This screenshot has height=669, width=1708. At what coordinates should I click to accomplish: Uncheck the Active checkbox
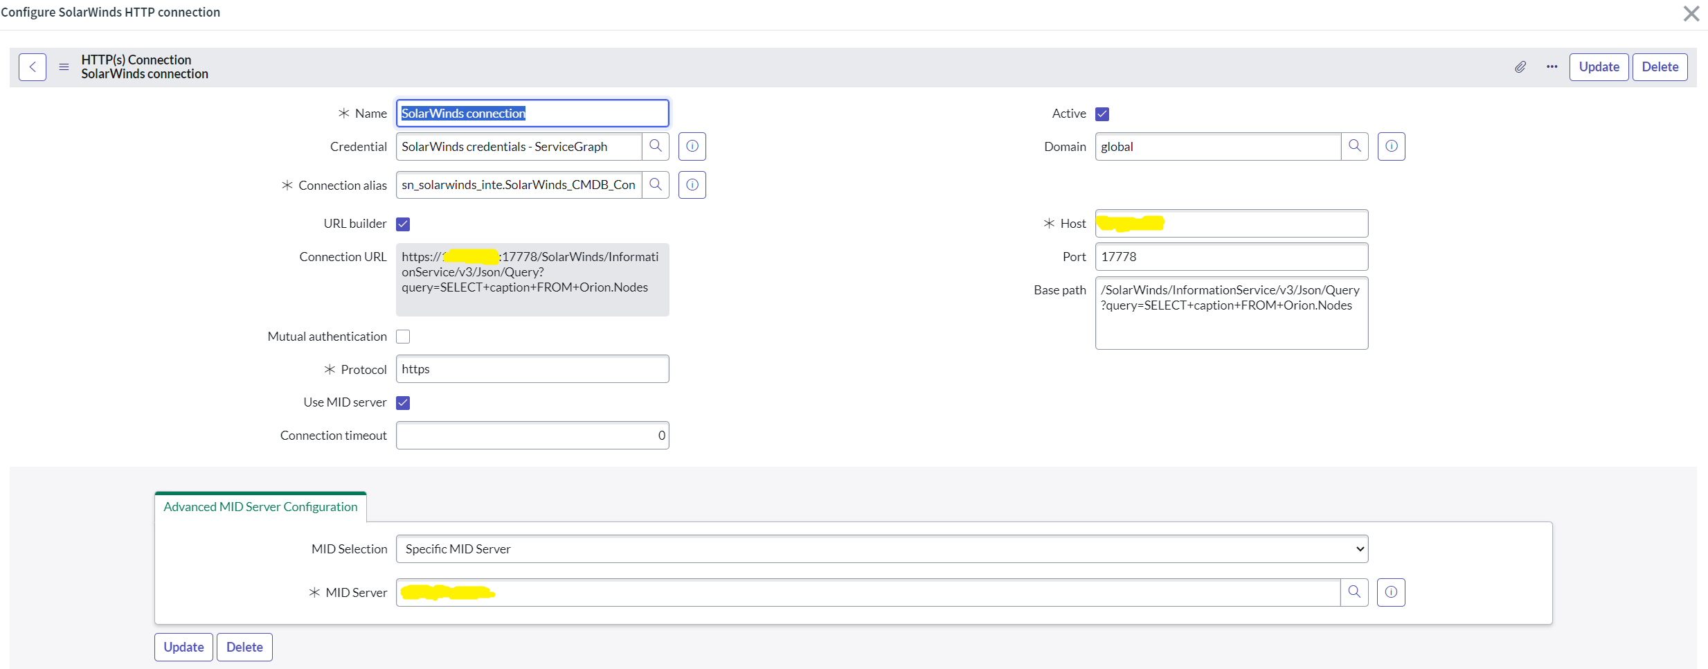1102,114
